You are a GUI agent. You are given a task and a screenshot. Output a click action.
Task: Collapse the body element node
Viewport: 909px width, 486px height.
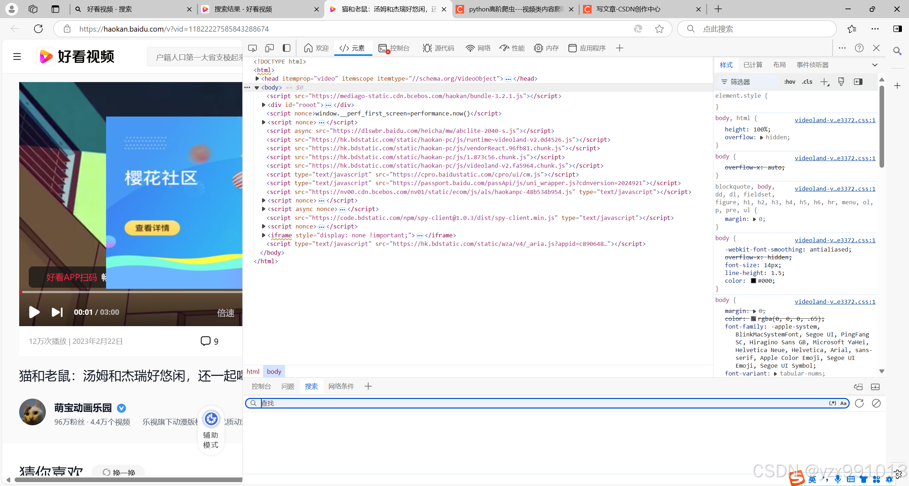tap(257, 88)
